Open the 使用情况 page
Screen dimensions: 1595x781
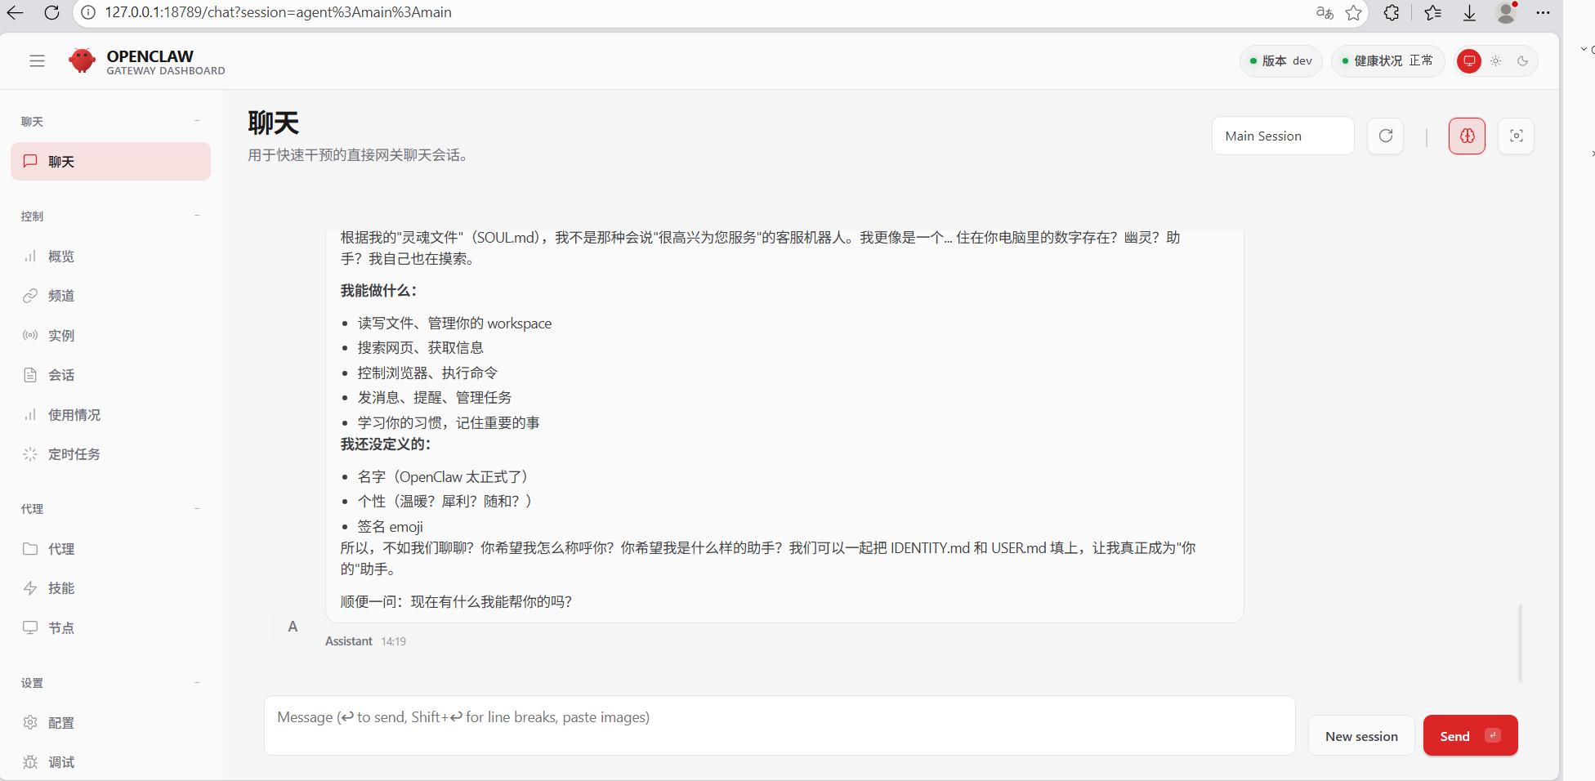[74, 414]
